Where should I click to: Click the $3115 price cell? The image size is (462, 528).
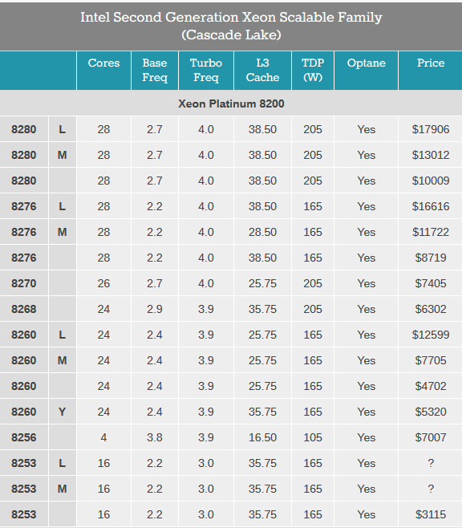(x=431, y=514)
